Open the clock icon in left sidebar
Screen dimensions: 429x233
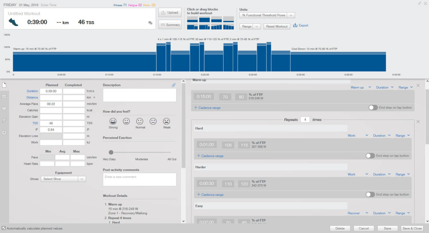pyautogui.click(x=4, y=133)
